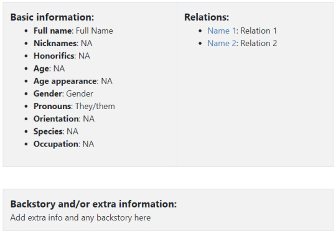Image resolution: width=336 pixels, height=233 pixels.
Task: Click the Relation 2 description text
Action: (259, 44)
